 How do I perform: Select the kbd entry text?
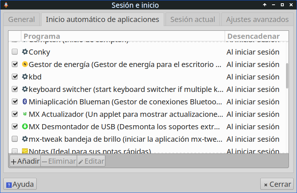(35, 77)
